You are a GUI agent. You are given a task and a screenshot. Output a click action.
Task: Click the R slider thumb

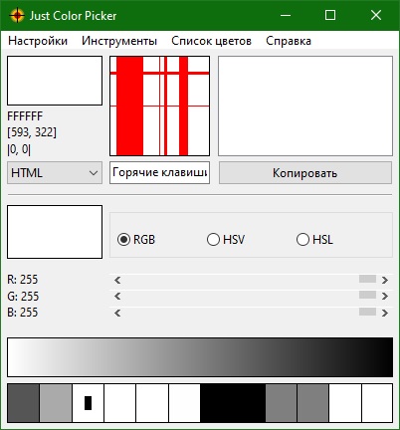click(367, 279)
